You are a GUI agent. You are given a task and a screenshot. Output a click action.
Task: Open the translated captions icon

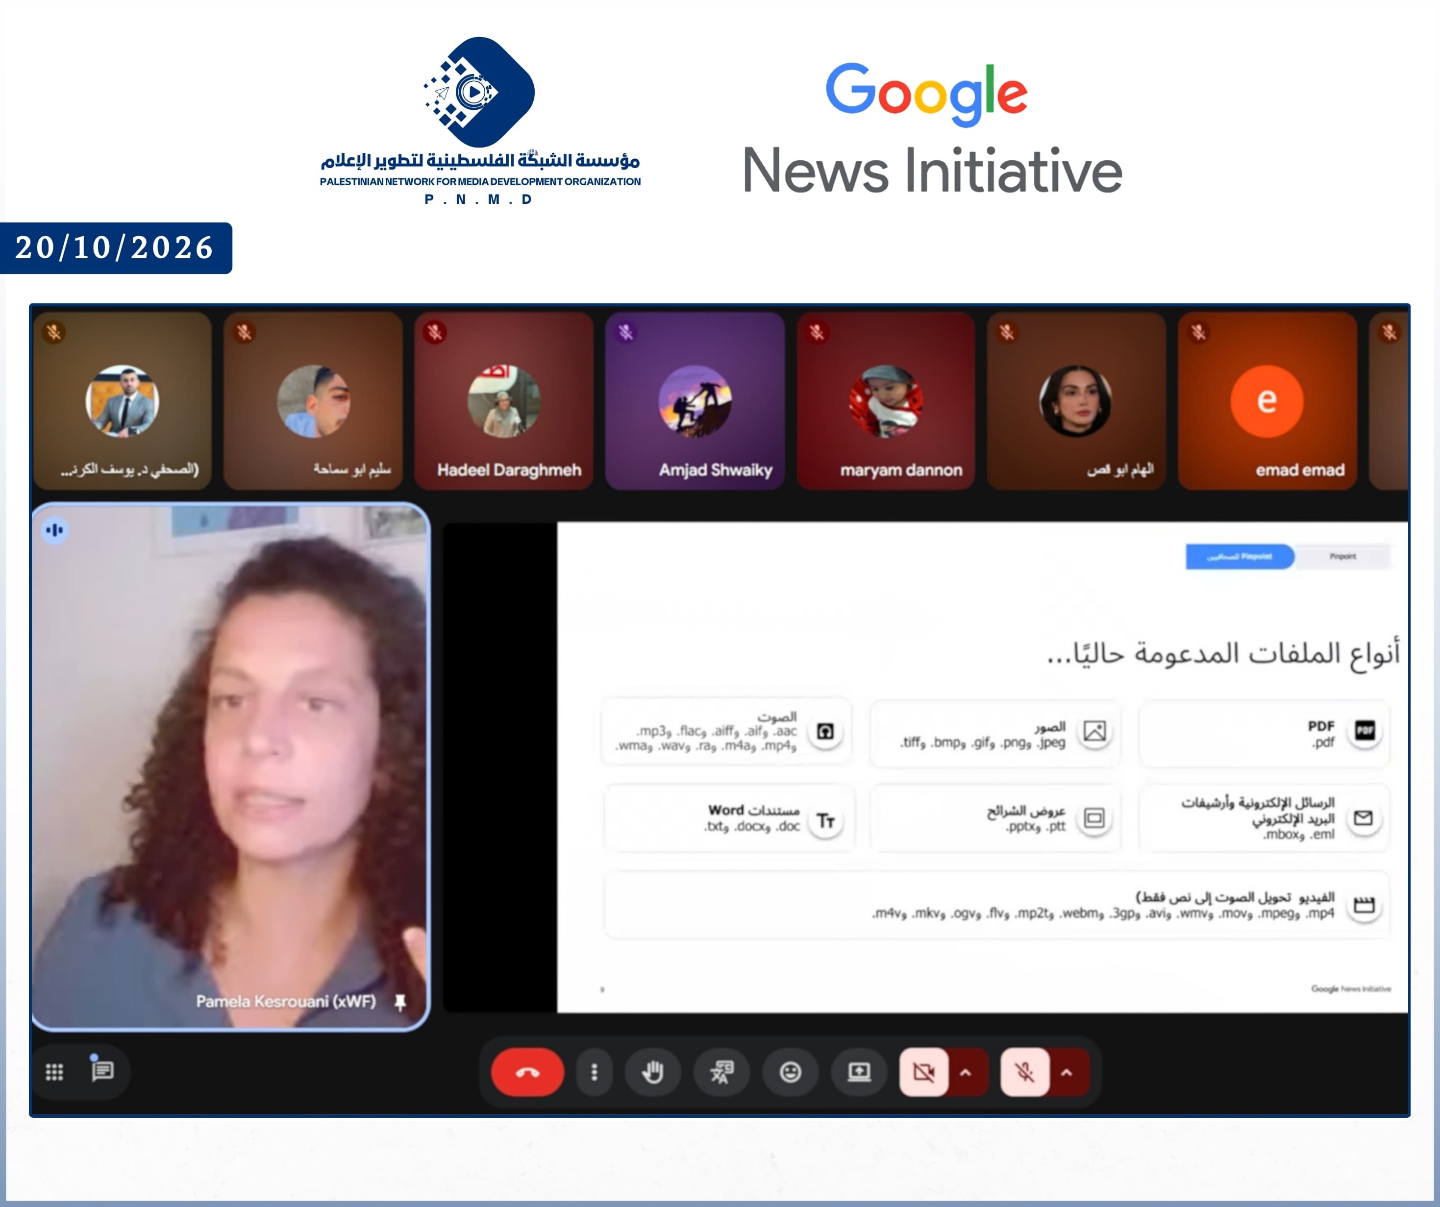[721, 1072]
